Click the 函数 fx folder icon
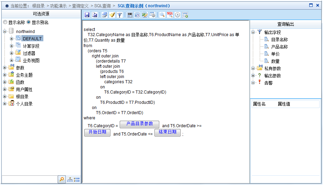Image resolution: width=323 pixels, height=185 pixels. (11, 82)
